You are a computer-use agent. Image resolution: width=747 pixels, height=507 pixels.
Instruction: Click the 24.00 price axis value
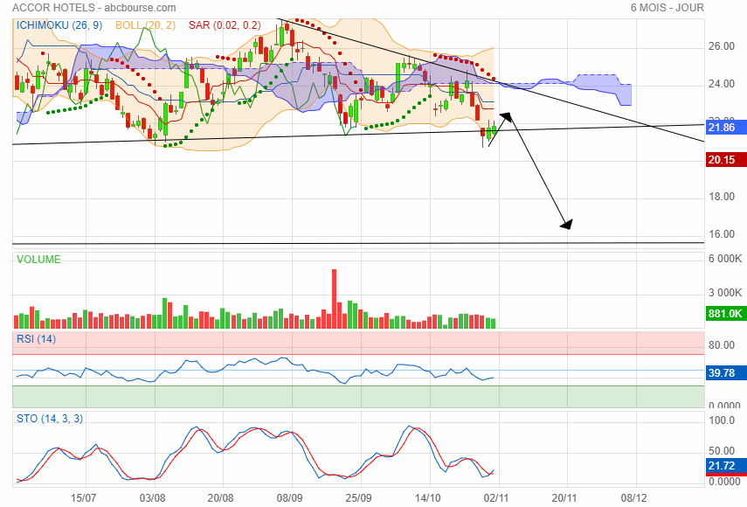click(722, 84)
